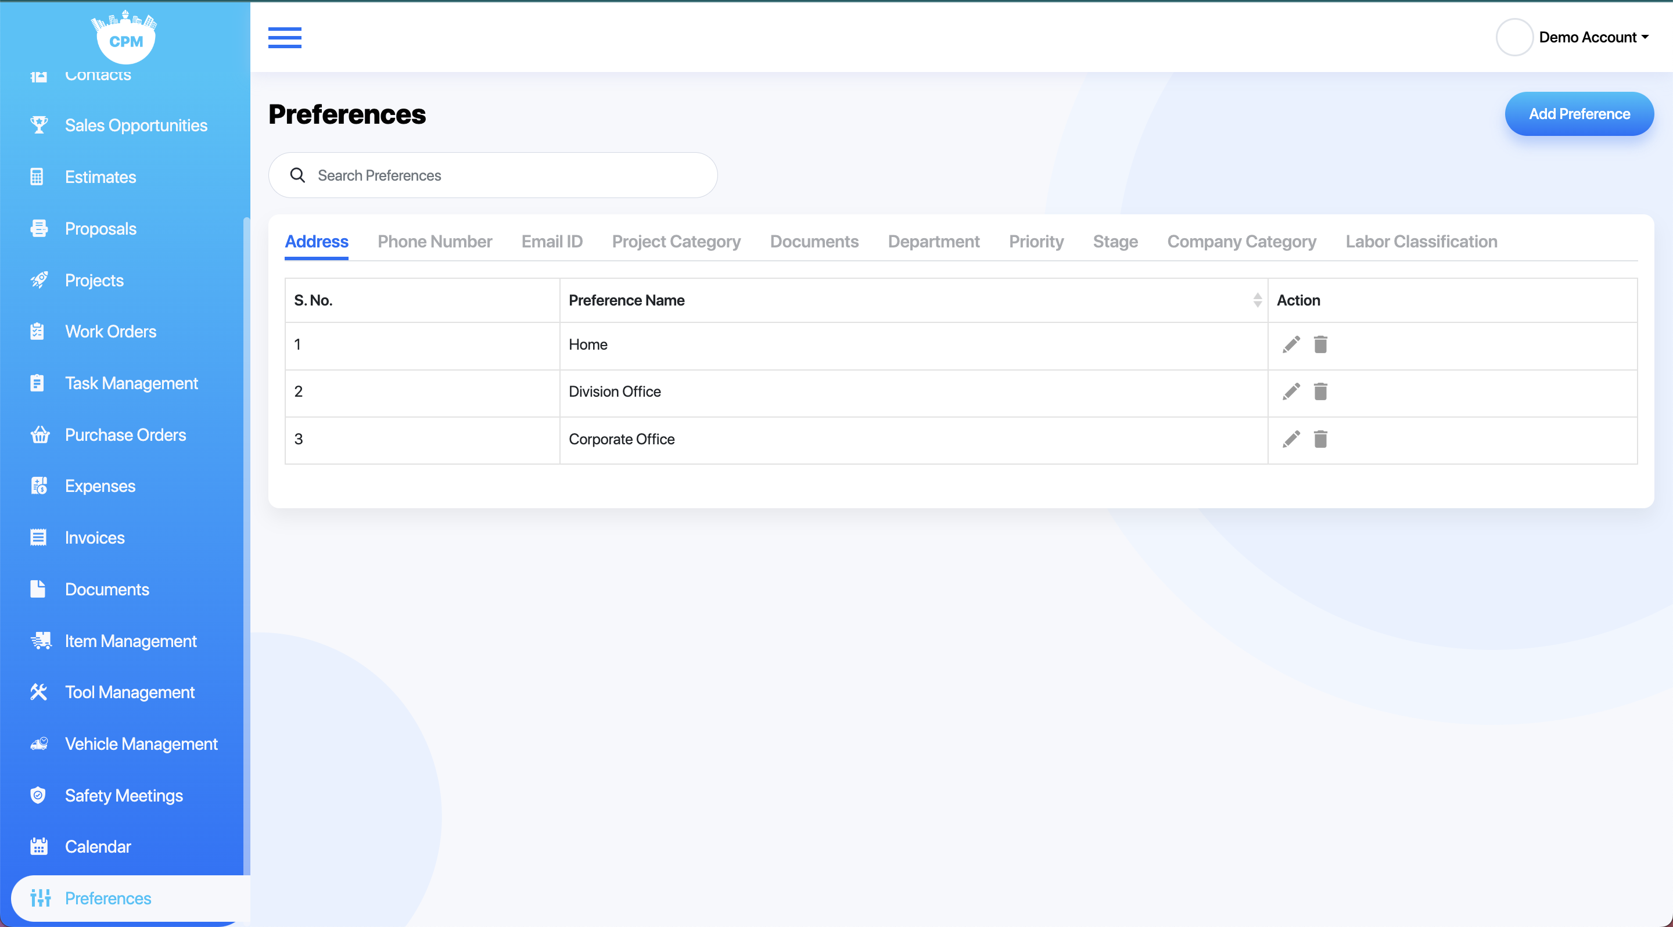1673x927 pixels.
Task: Click the Division Office name cell
Action: pyautogui.click(x=913, y=392)
